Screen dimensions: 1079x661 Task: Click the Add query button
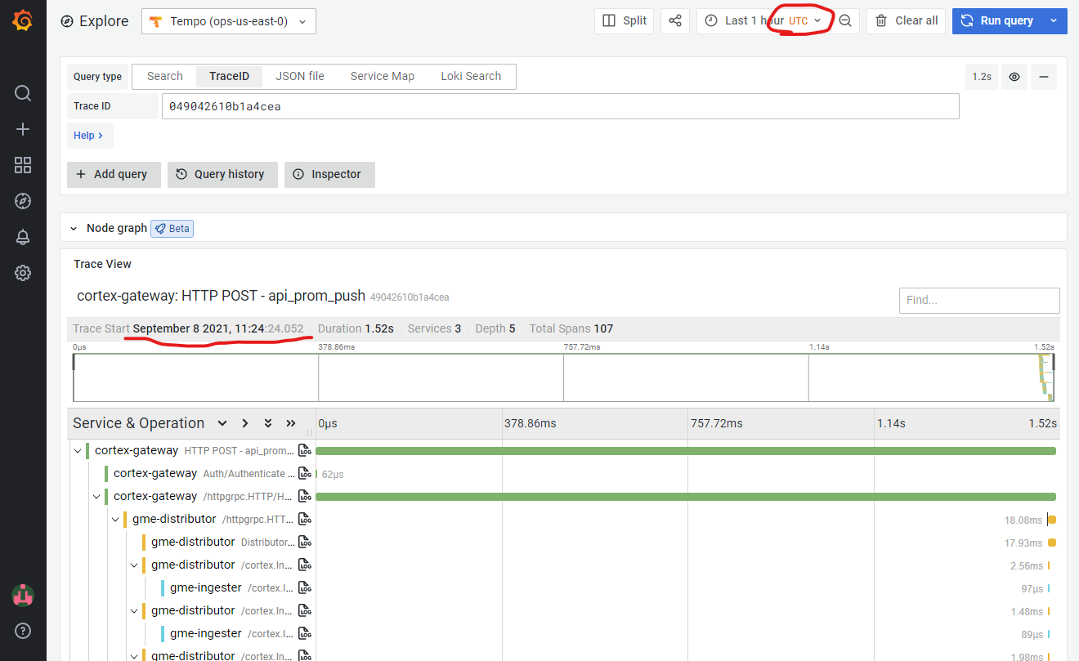114,174
